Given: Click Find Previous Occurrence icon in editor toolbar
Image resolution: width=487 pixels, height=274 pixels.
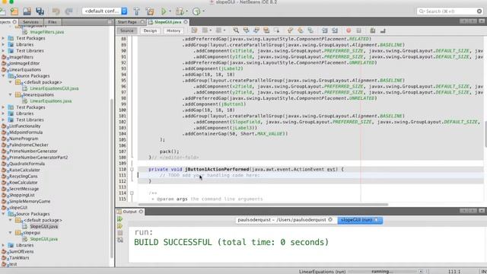Looking at the screenshot, I should [x=246, y=30].
